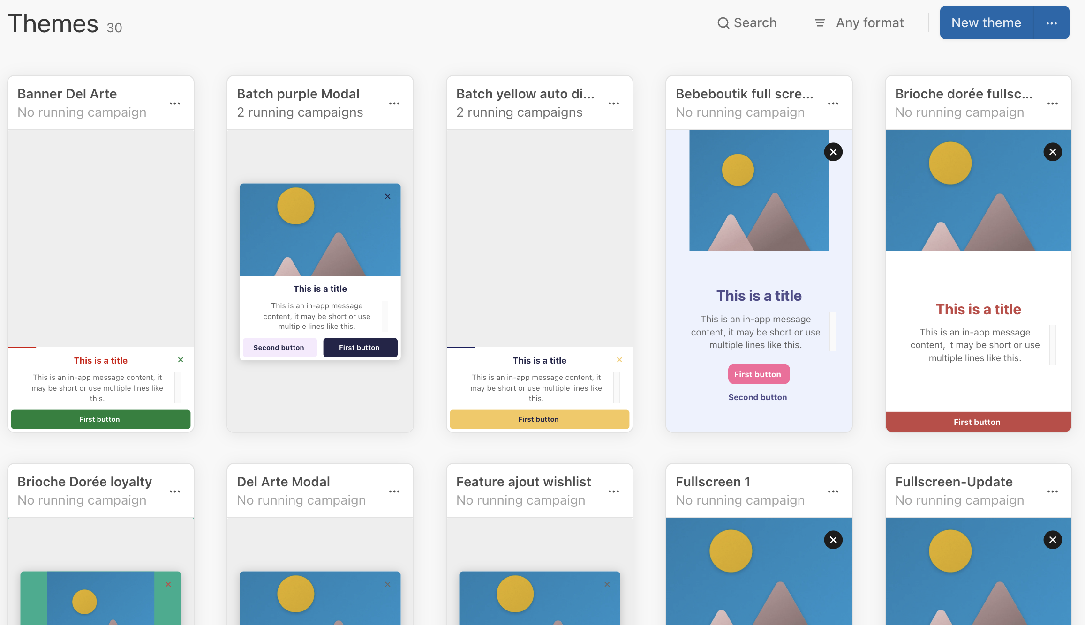Click black close icon in Bebeboutik preview
1085x625 pixels.
833,152
